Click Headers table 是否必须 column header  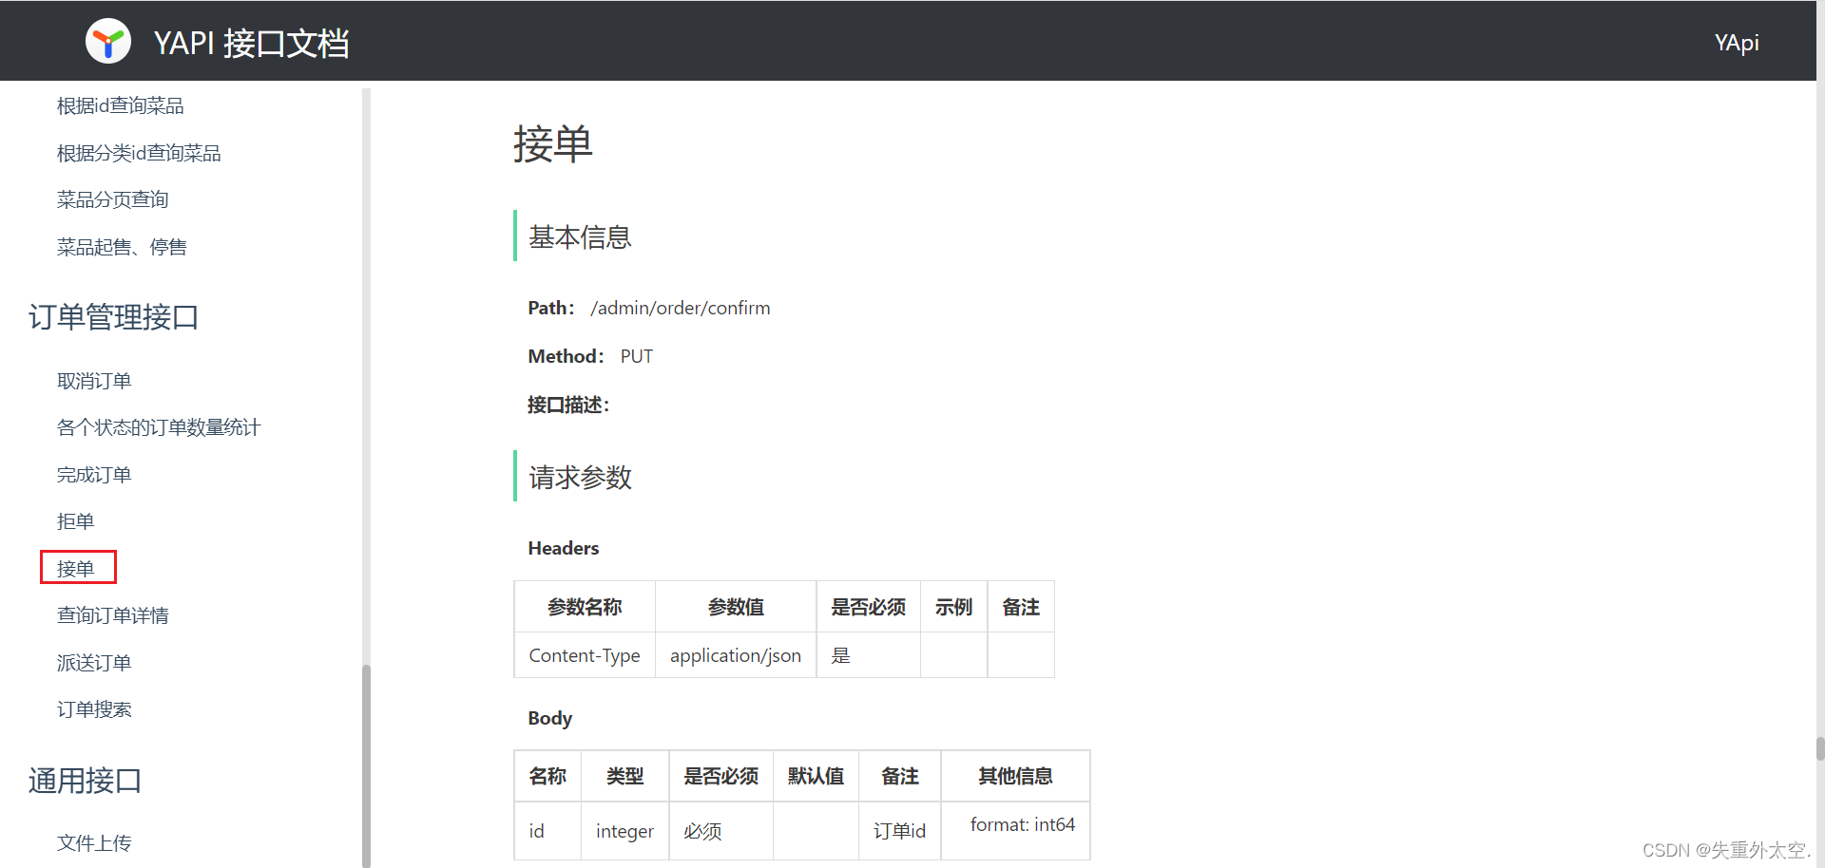pyautogui.click(x=868, y=607)
